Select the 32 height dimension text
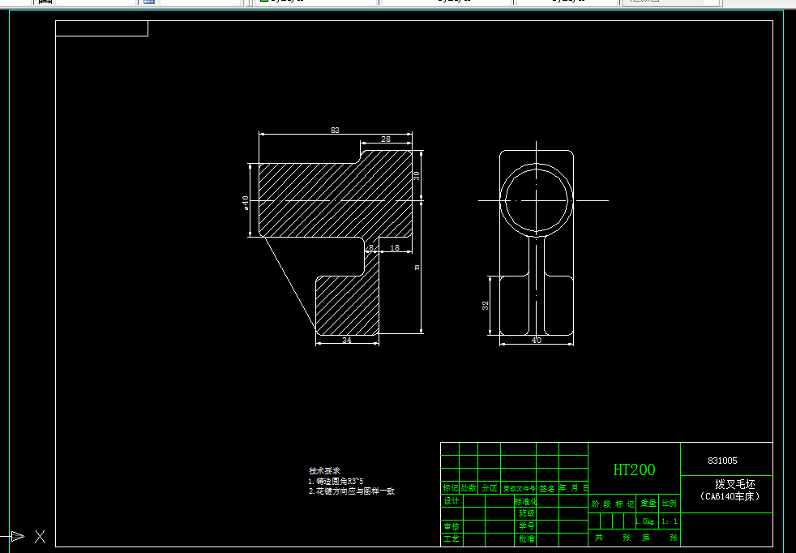The image size is (796, 553). click(486, 305)
